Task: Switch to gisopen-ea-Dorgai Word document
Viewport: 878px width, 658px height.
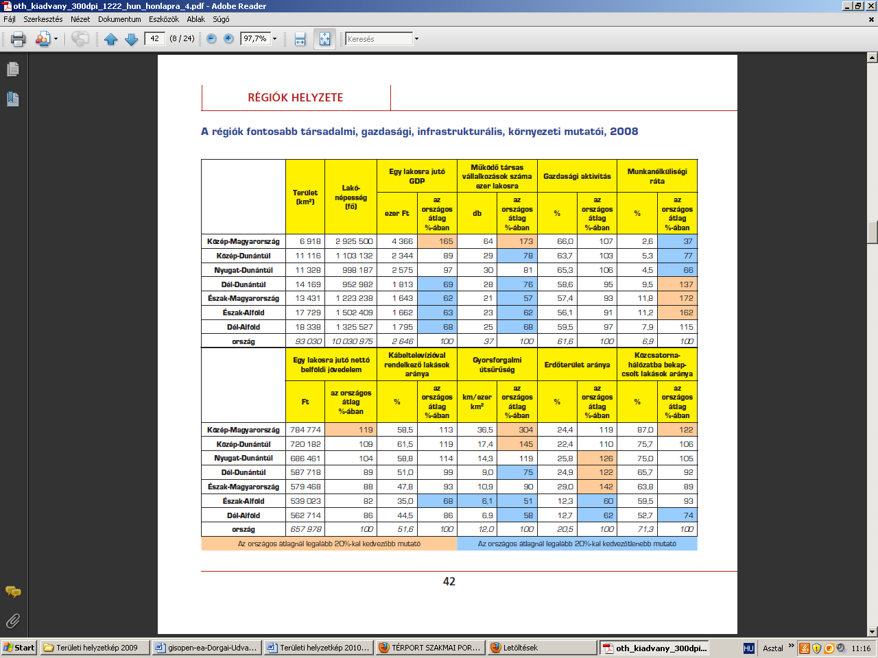Action: coord(206,648)
